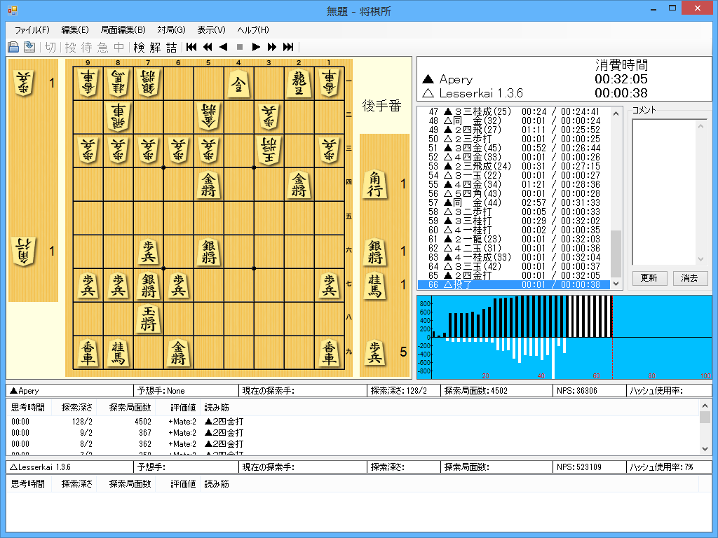Open the 表示(V) menu

[x=211, y=29]
